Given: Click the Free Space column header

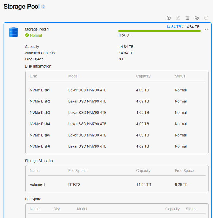Looking at the screenshot, I should pyautogui.click(x=184, y=171).
